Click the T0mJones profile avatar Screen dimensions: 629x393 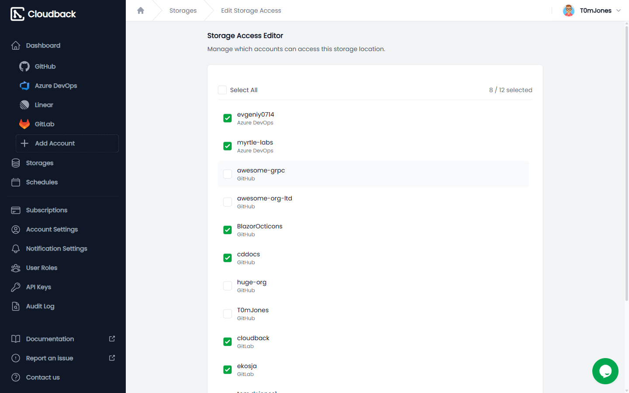pos(569,10)
